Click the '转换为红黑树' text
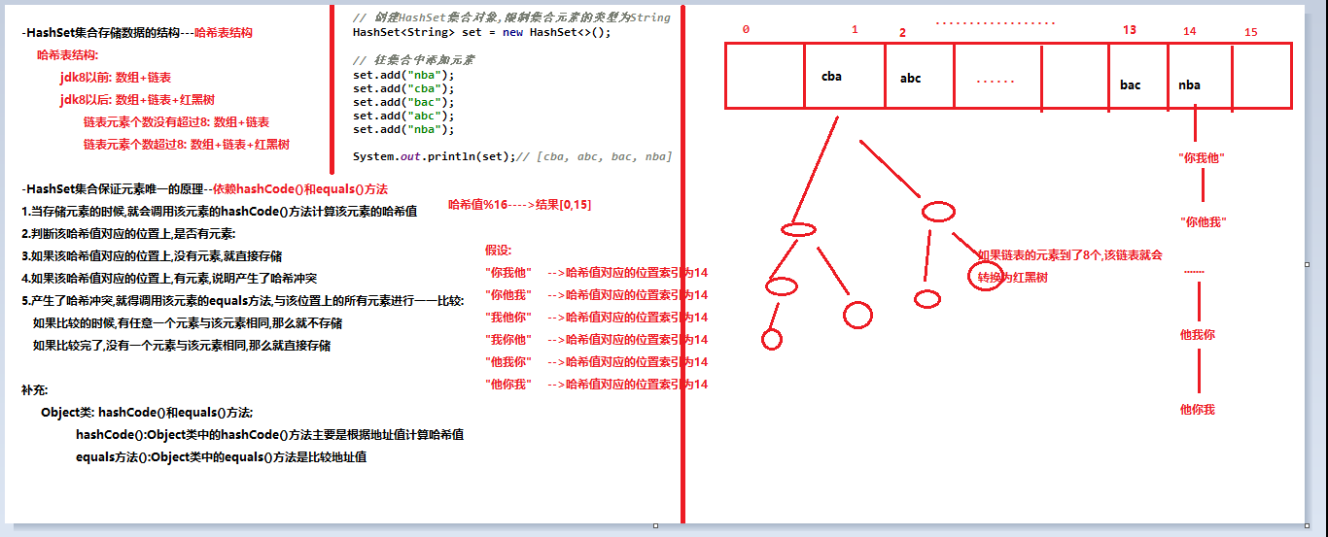Image resolution: width=1328 pixels, height=537 pixels. click(x=1013, y=277)
